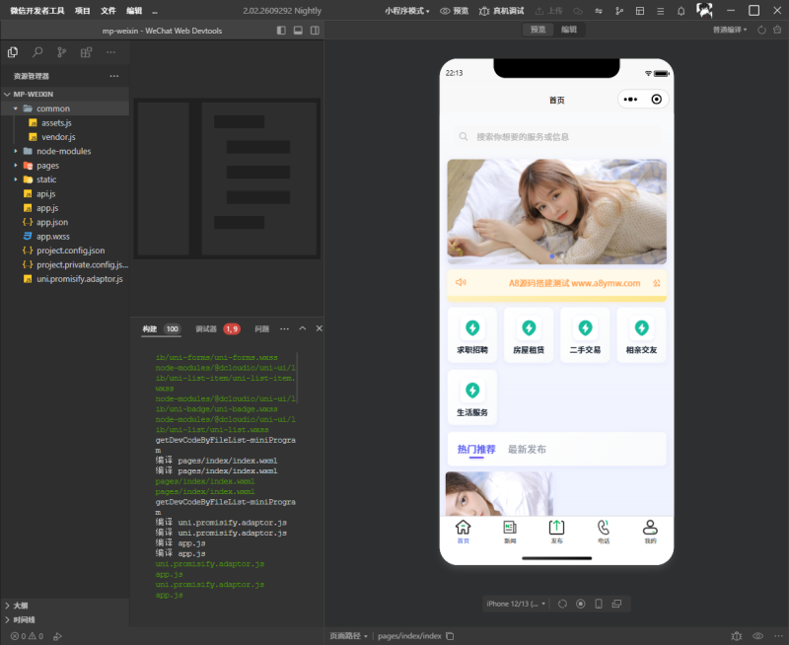
Task: Select the 预览 mode in the preview/edit switch
Action: pyautogui.click(x=538, y=30)
